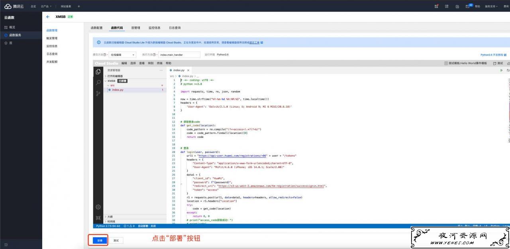Viewport: 510px width, 249px height.
Task: Click the 测试 button next to deploy
Action: [x=116, y=240]
